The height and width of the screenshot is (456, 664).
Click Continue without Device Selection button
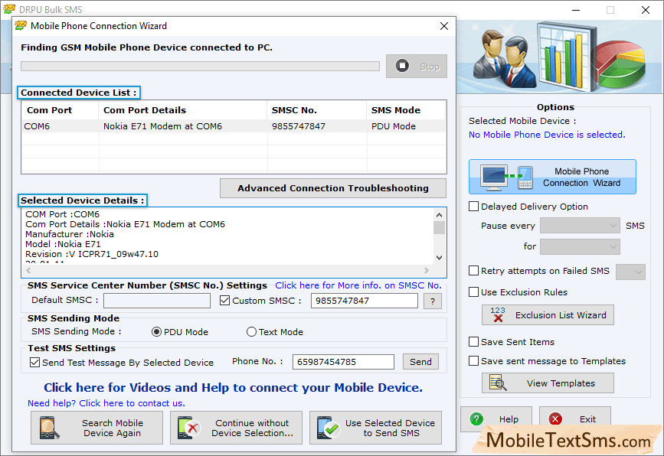pos(237,428)
